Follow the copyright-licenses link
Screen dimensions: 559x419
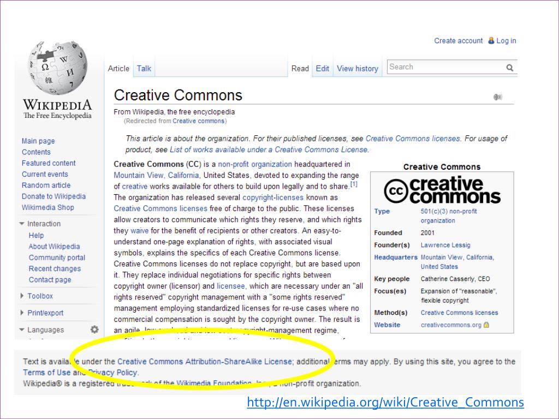pyautogui.click(x=273, y=197)
